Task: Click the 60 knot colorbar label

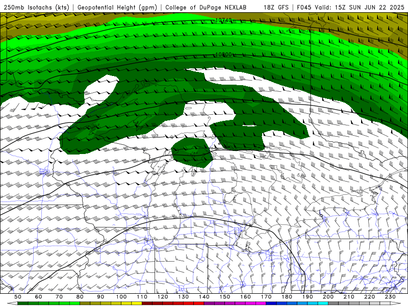Action: 38,297
